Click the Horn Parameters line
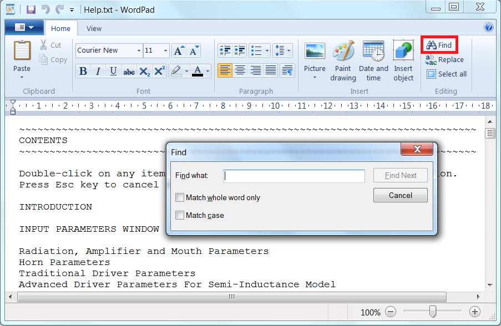 click(64, 262)
